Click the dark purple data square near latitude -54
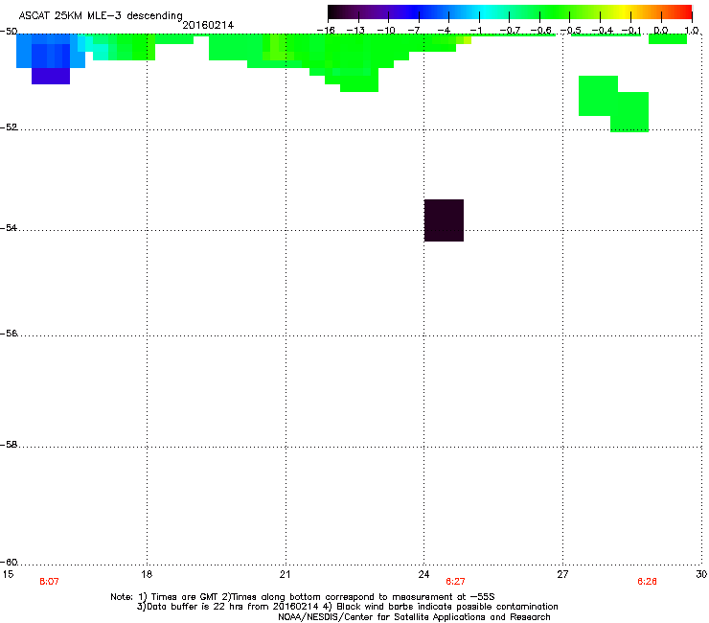The width and height of the screenshot is (709, 623). click(444, 220)
